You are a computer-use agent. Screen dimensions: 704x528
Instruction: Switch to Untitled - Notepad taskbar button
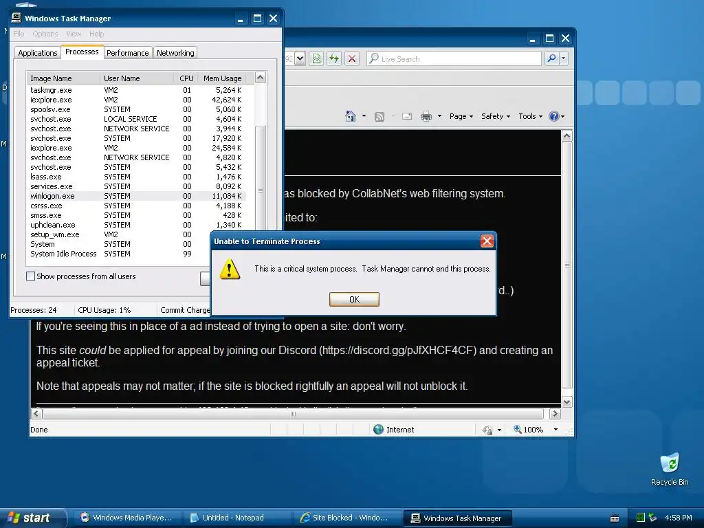(237, 518)
